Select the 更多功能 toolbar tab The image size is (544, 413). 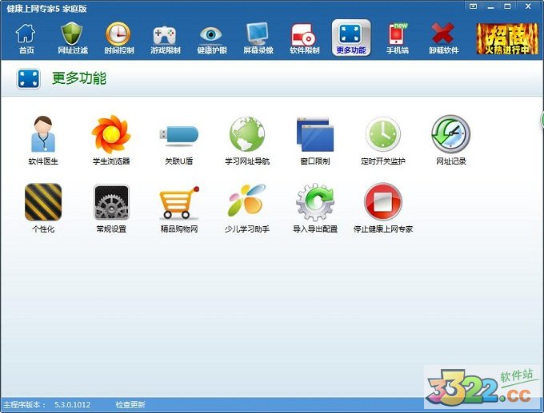(351, 38)
